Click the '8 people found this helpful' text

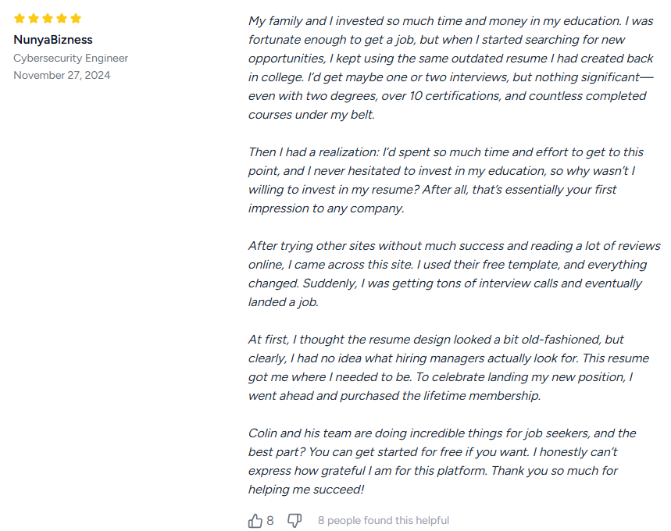click(384, 520)
